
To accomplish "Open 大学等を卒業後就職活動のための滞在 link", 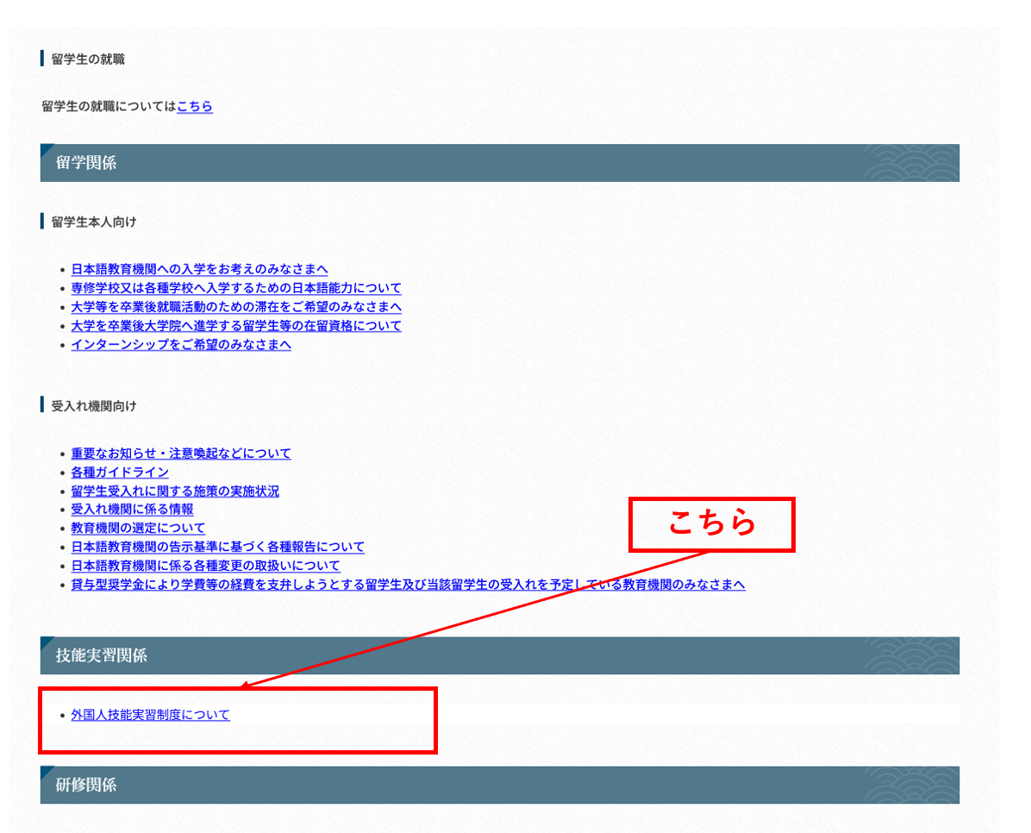I will tap(236, 307).
